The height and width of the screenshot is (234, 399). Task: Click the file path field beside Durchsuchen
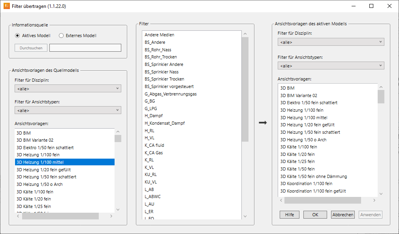[x=85, y=48]
